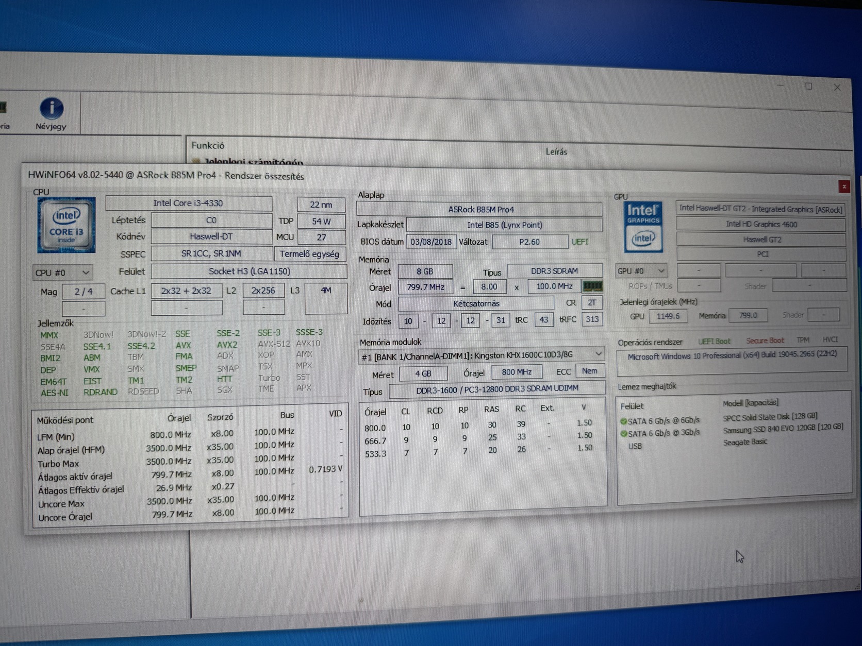The width and height of the screenshot is (862, 646).
Task: Click the green SATA 6Gb/s @ 3Gb/s status icon
Action: click(623, 434)
